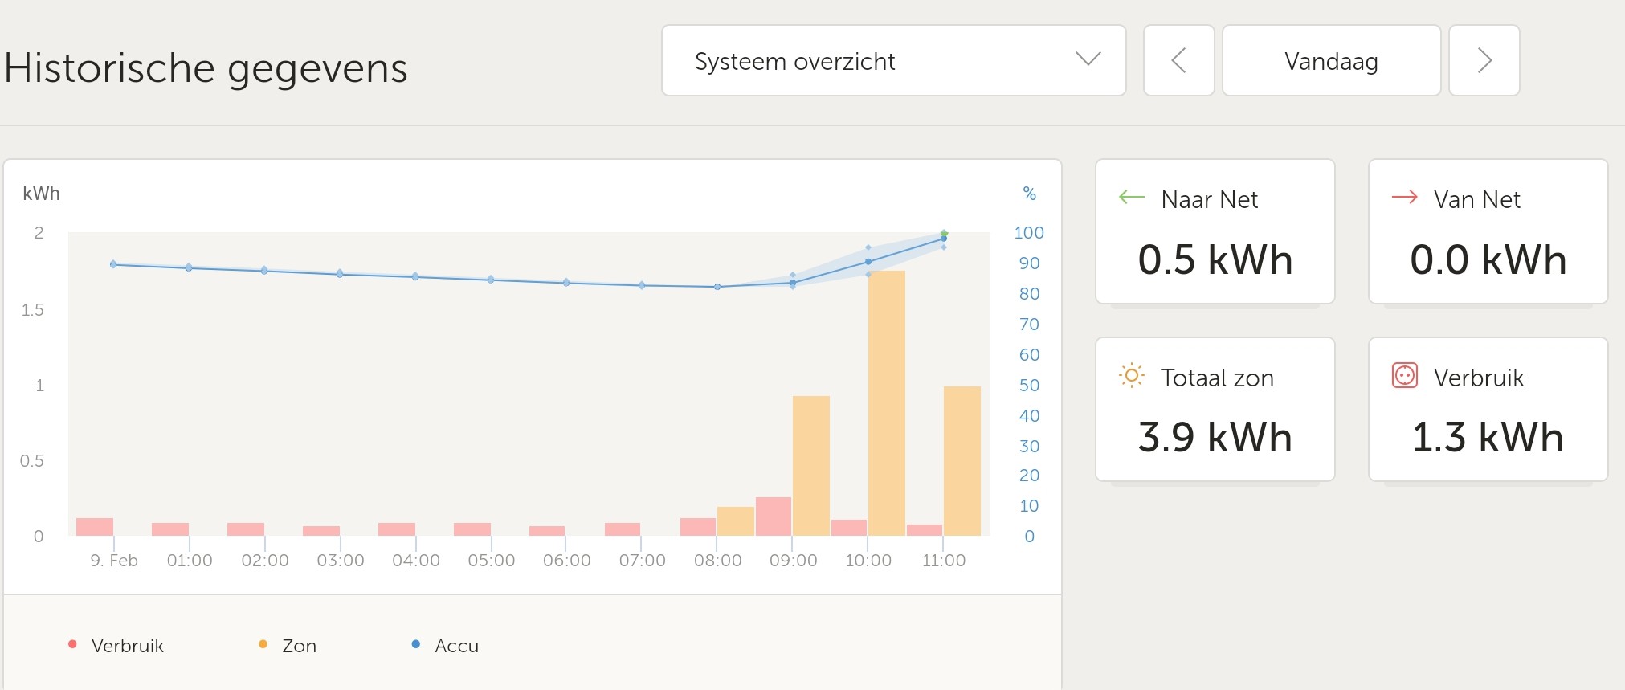Toggle Zon series in chart legend
The width and height of the screenshot is (1625, 690).
click(299, 646)
